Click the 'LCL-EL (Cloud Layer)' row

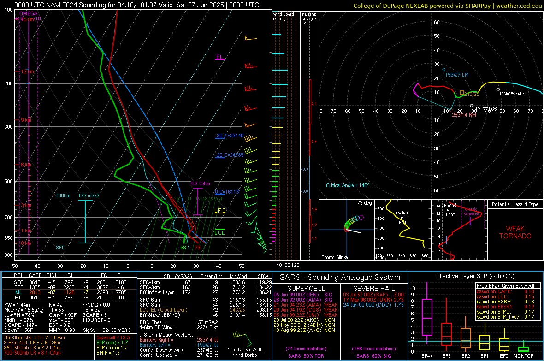[x=206, y=310]
